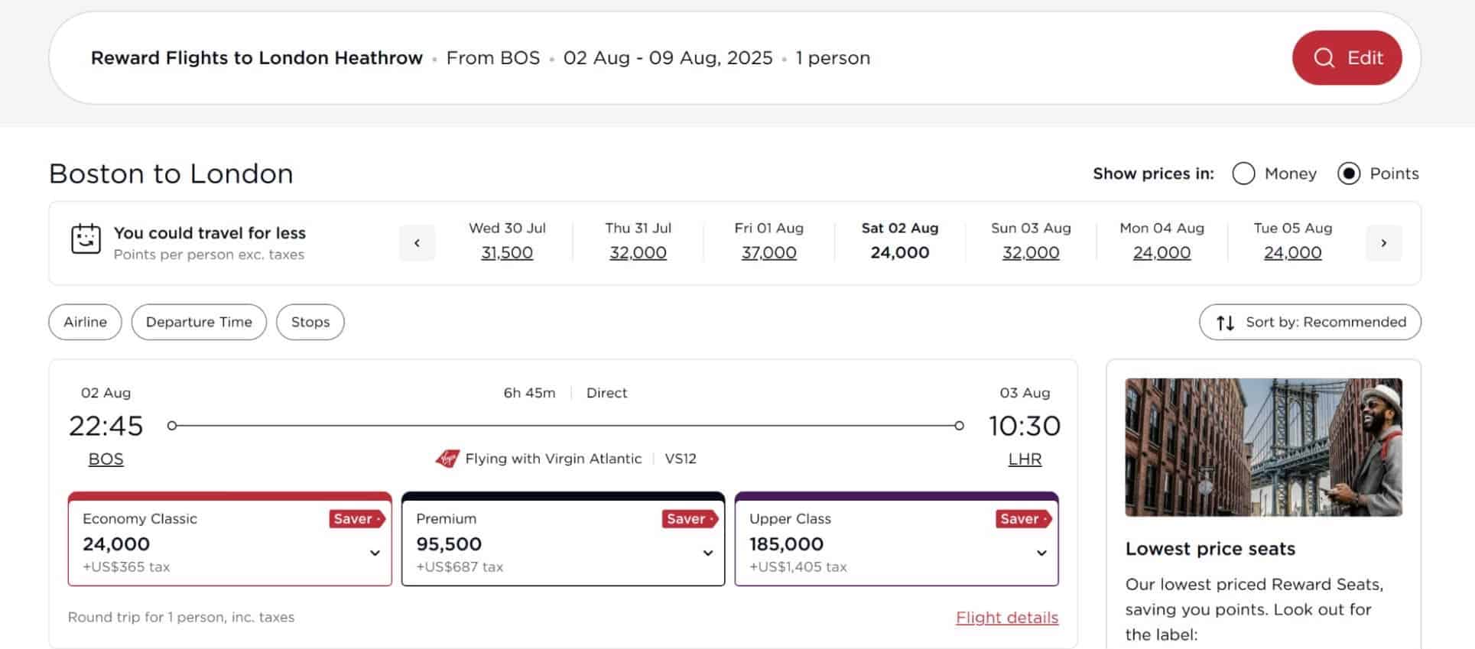Open the Airline filter
The height and width of the screenshot is (649, 1475).
coord(84,322)
